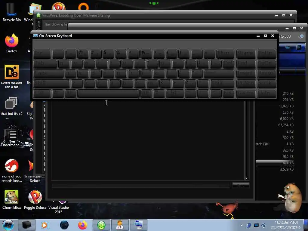Toggle the left Alt key on the keyboard

[x=70, y=94]
